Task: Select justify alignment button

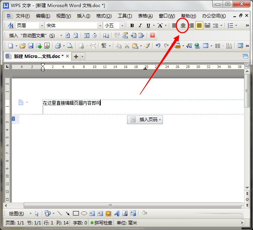Action: click(199, 26)
